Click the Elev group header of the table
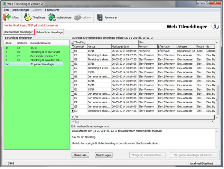The height and width of the screenshot is (169, 224). pos(176,42)
